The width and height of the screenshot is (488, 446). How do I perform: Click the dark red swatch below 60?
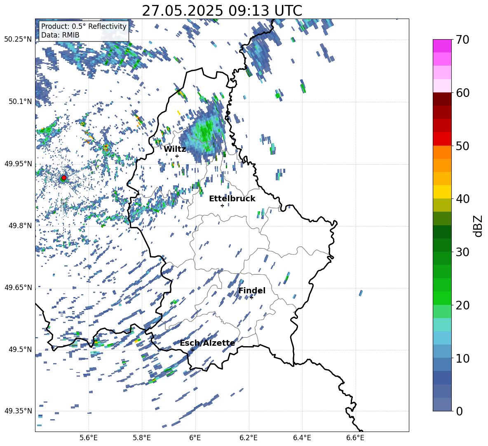[442, 99]
